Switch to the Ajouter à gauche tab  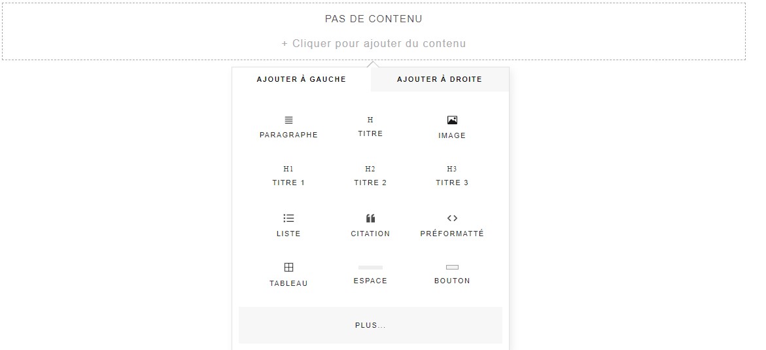pos(302,79)
